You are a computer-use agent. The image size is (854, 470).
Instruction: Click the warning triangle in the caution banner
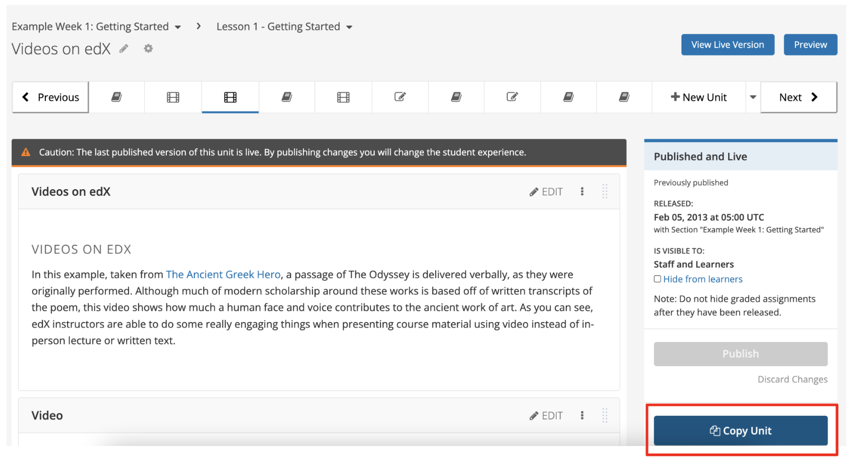(26, 152)
